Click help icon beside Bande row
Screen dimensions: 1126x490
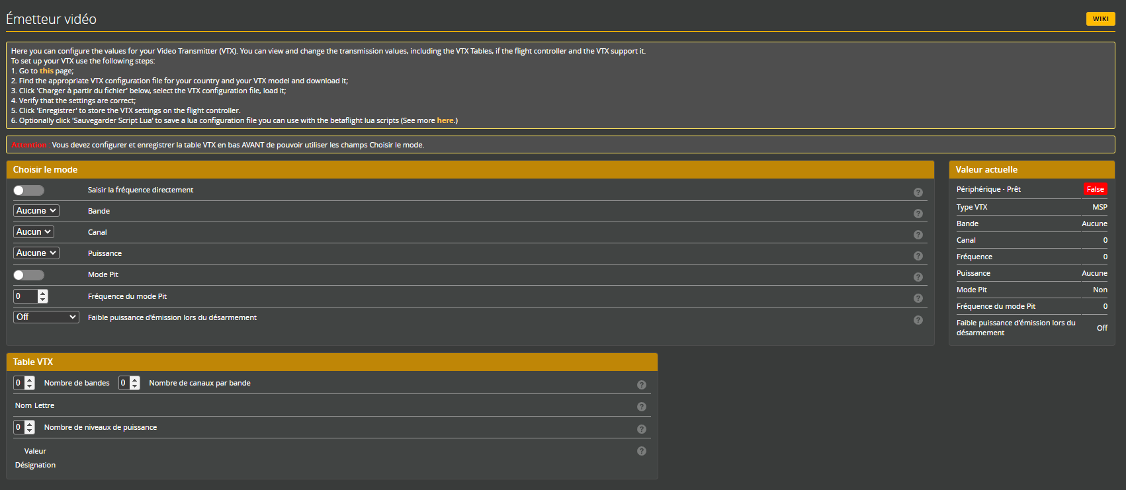pyautogui.click(x=918, y=214)
